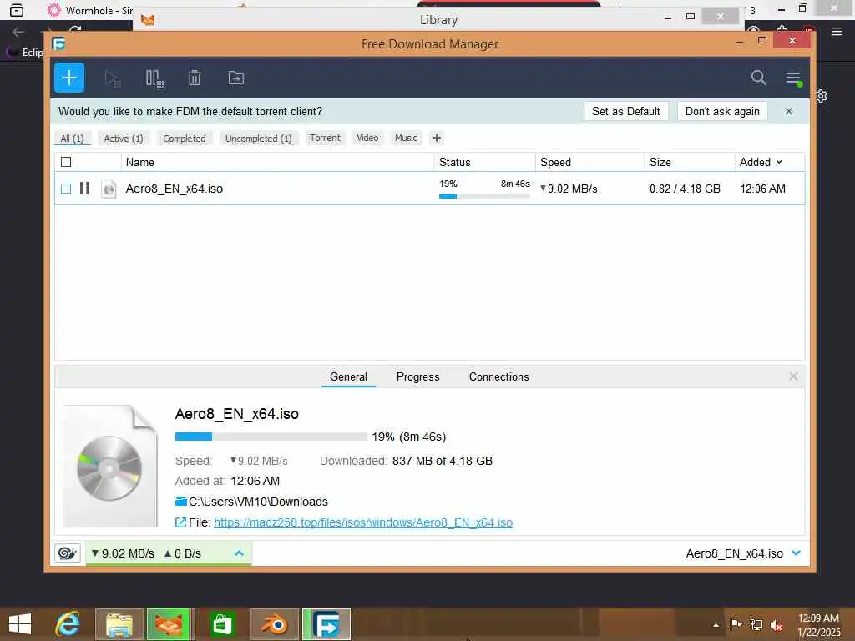
Task: Click the move to folder toolbar icon
Action: 236,78
